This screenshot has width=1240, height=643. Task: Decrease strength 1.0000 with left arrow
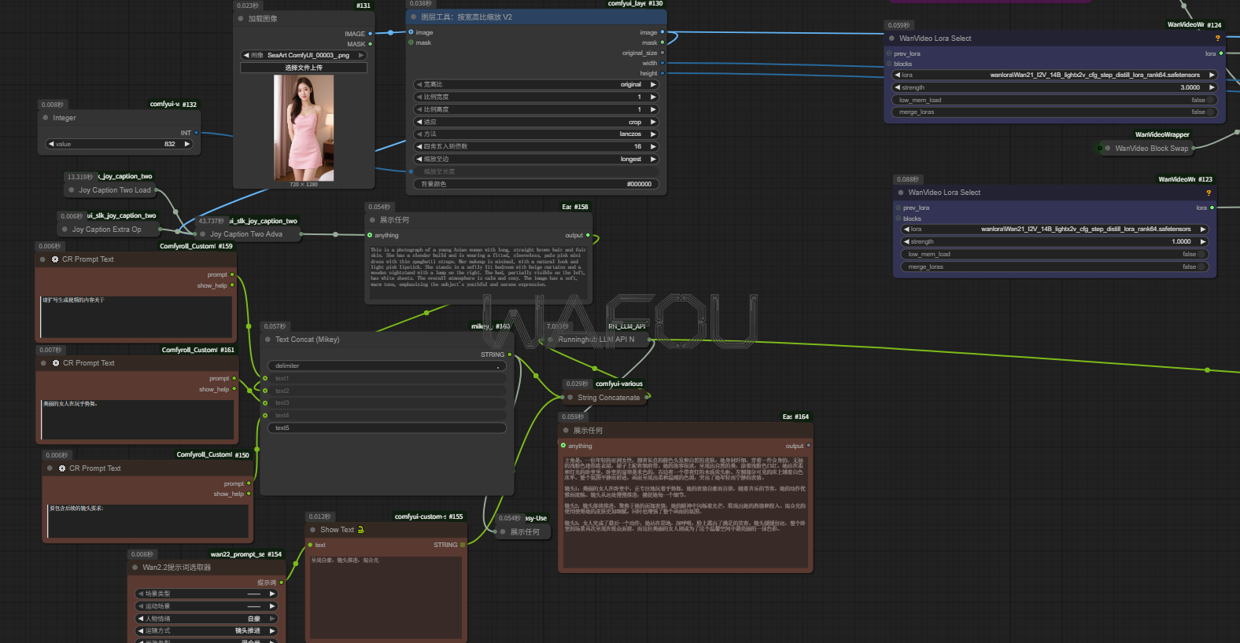pos(906,241)
